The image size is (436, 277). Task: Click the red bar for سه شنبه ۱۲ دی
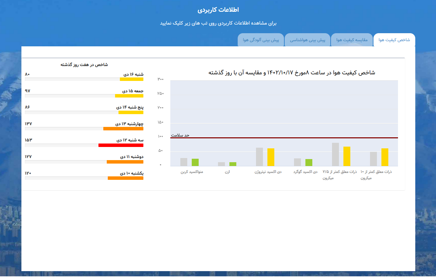(x=121, y=145)
